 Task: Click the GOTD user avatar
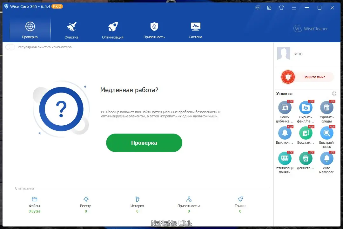click(283, 54)
